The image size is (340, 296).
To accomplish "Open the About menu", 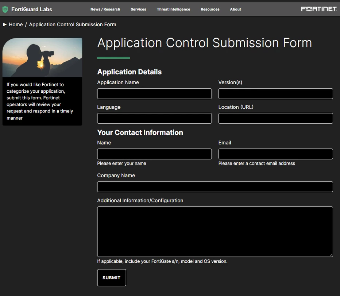I will (x=236, y=9).
